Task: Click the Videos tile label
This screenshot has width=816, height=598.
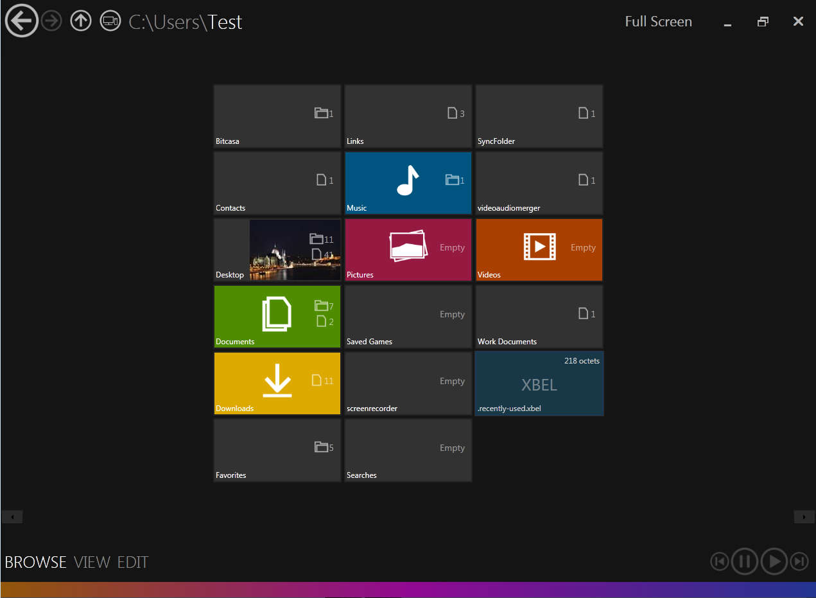Action: 489,275
